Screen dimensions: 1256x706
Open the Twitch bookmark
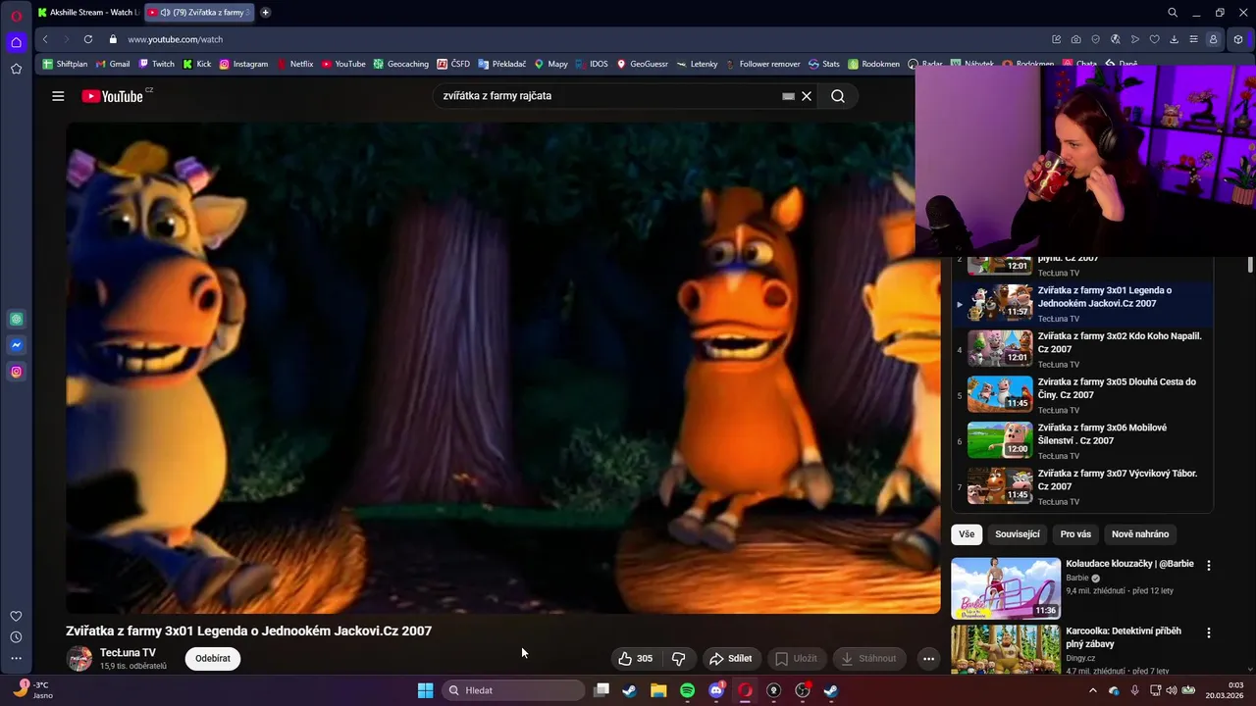(x=157, y=64)
